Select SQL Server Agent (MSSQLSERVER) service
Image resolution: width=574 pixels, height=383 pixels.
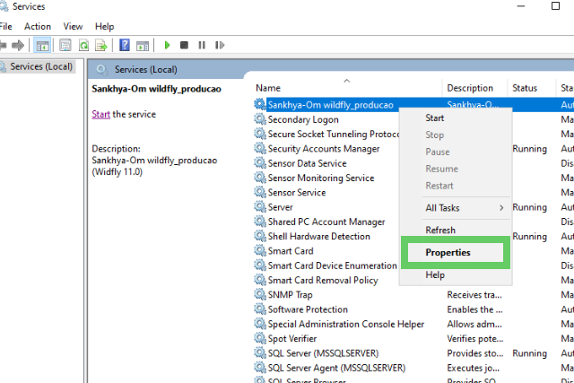337,369
